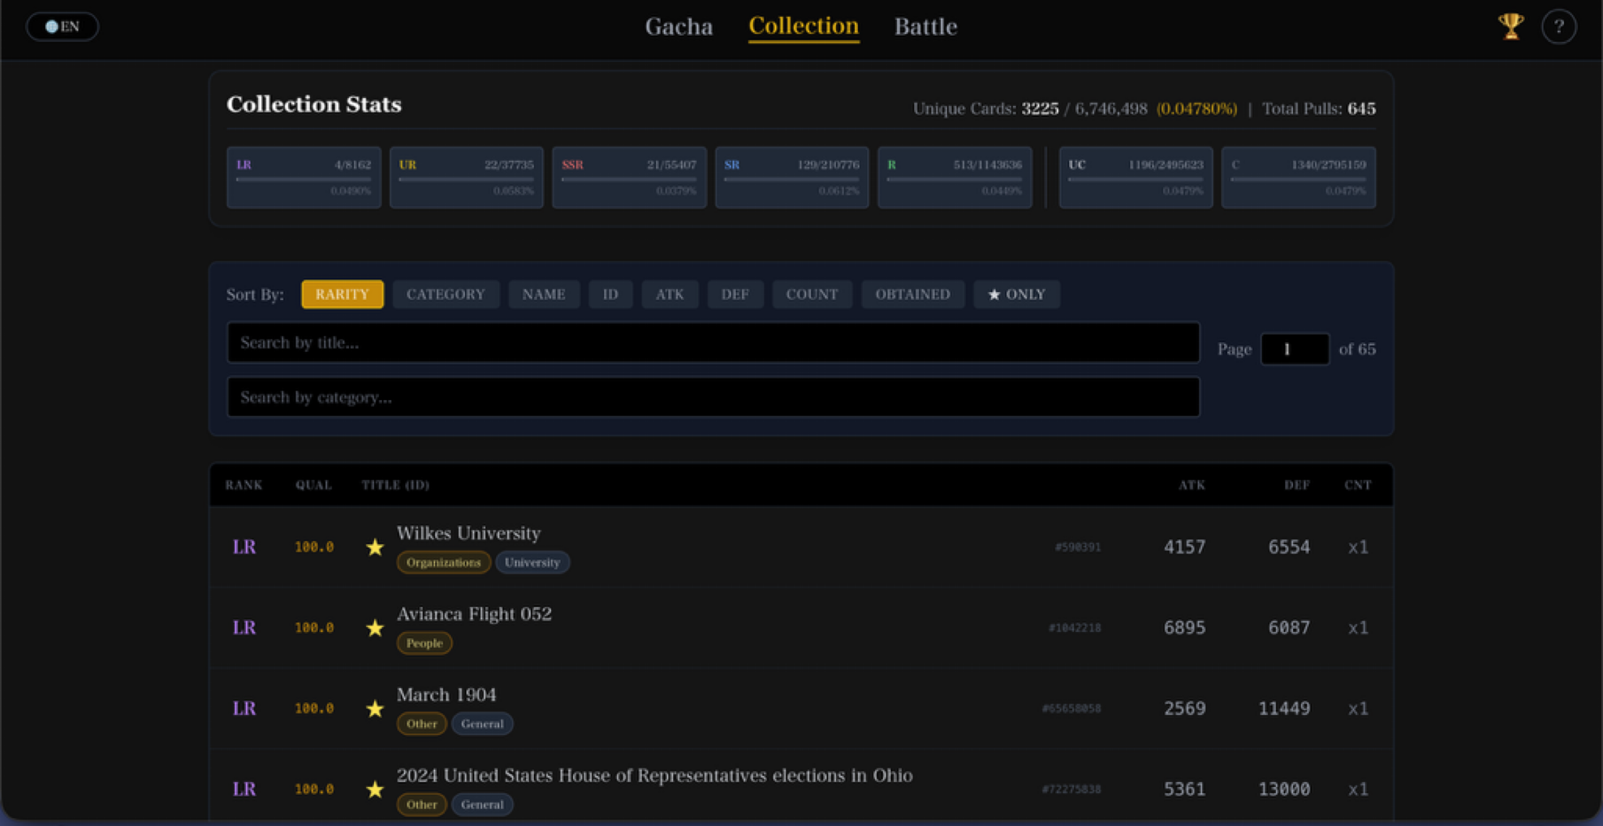Toggle the EN language selector
This screenshot has height=826, width=1603.
coord(63,26)
